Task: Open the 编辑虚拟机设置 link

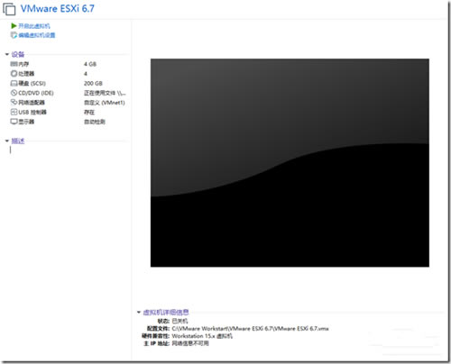Action: (x=37, y=35)
